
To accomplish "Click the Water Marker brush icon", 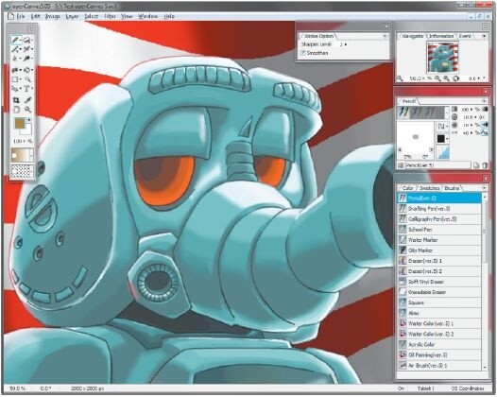I will [403, 240].
